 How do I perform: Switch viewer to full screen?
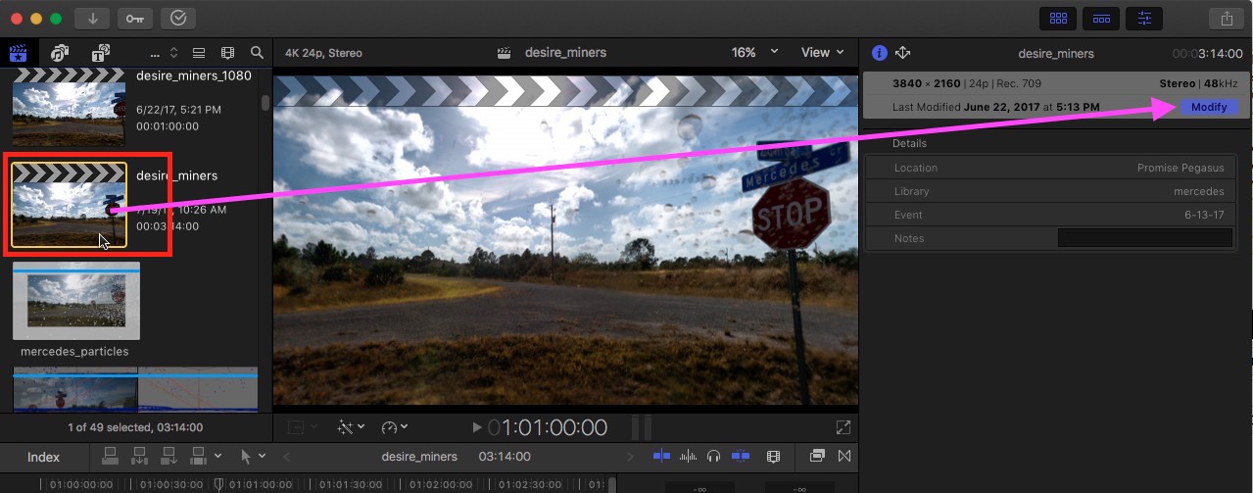click(x=843, y=427)
